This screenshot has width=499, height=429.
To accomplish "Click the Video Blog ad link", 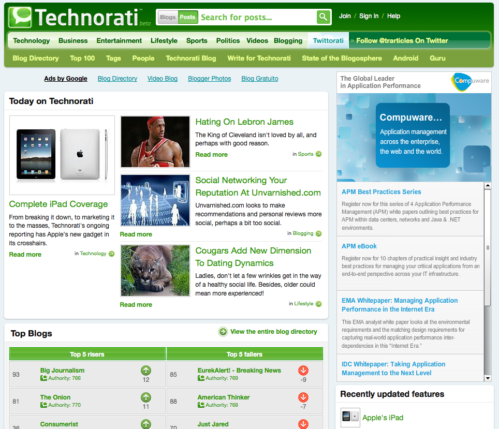I will (x=163, y=79).
